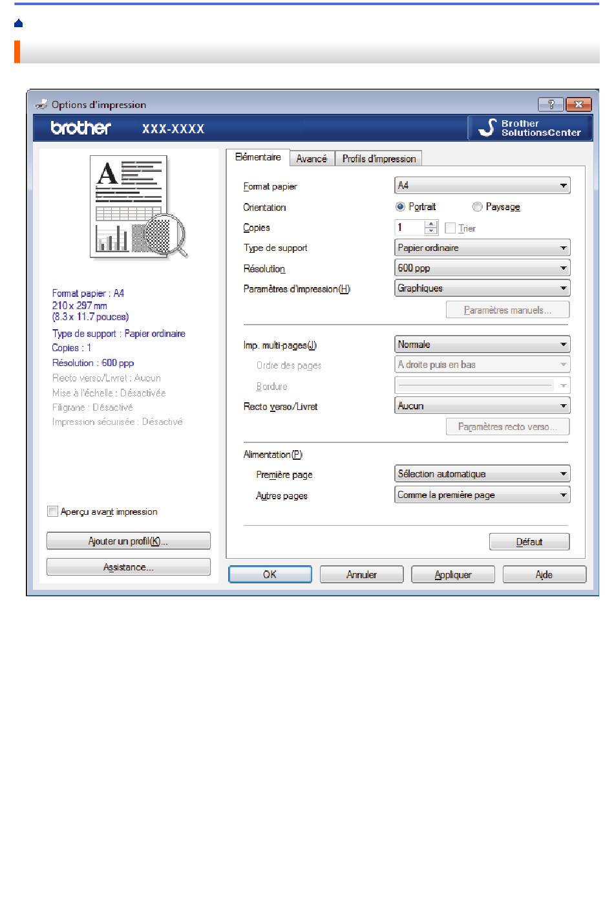Click the Ajouter un profil button
Image resolution: width=614 pixels, height=897 pixels.
tap(128, 541)
